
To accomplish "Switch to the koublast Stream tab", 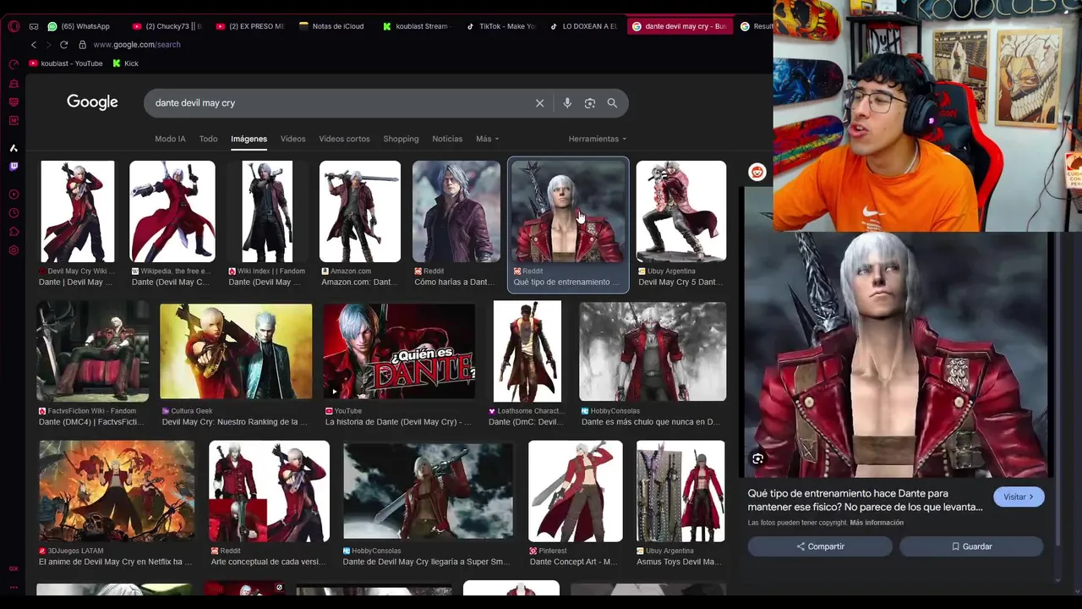I will click(418, 26).
